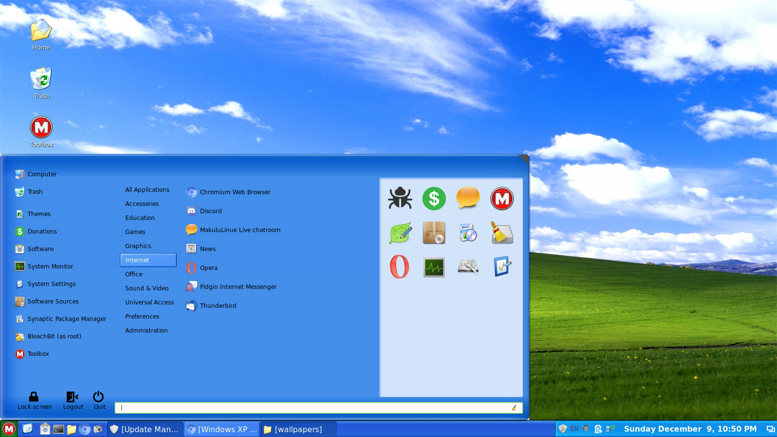777x437 pixels.
Task: Click the show desktop tray icon
Action: 771,429
